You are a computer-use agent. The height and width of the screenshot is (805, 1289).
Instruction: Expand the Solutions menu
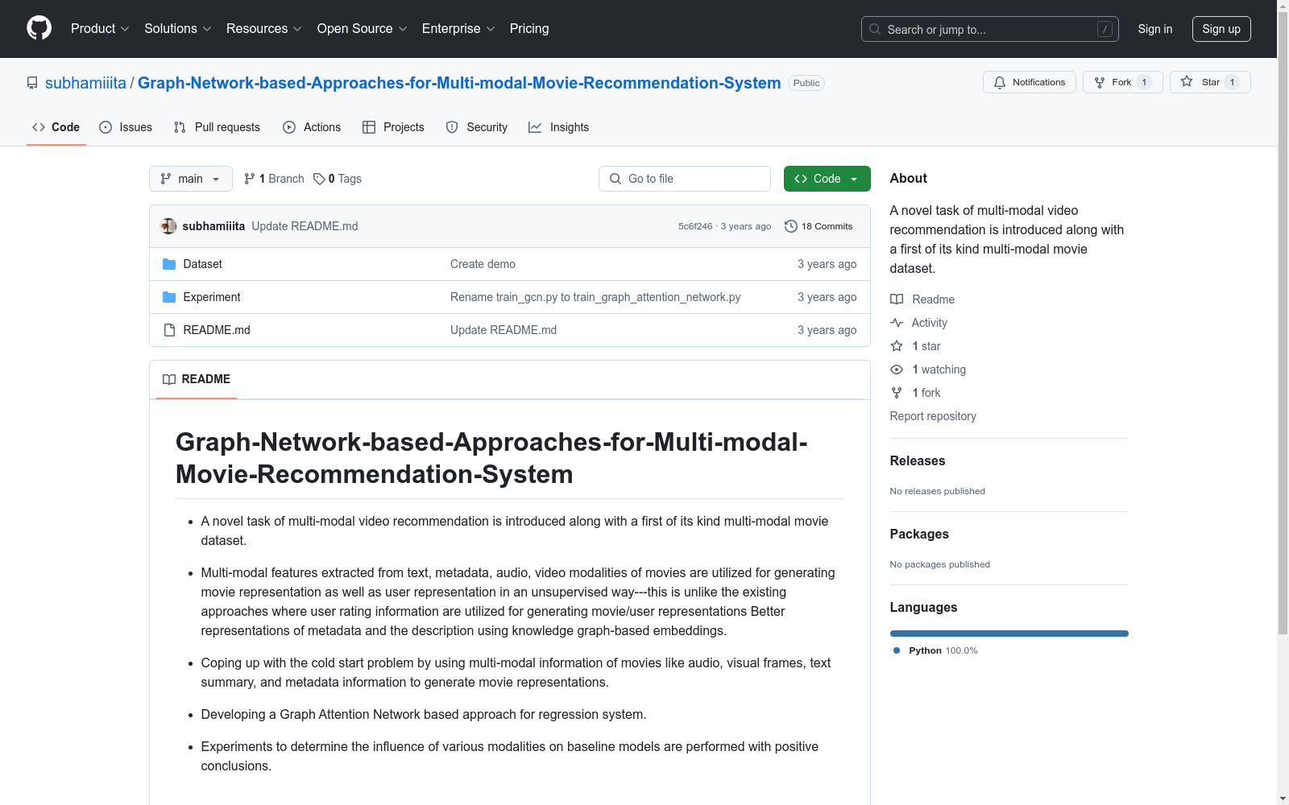pyautogui.click(x=178, y=28)
